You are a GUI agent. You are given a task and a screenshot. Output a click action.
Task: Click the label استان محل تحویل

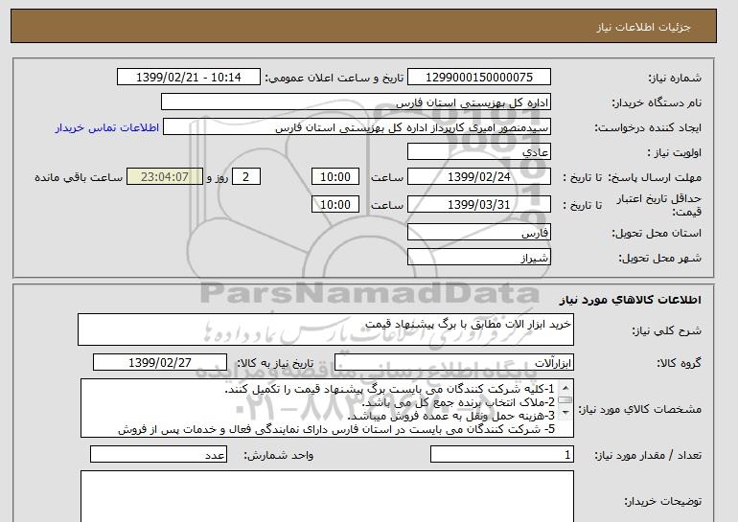(657, 233)
